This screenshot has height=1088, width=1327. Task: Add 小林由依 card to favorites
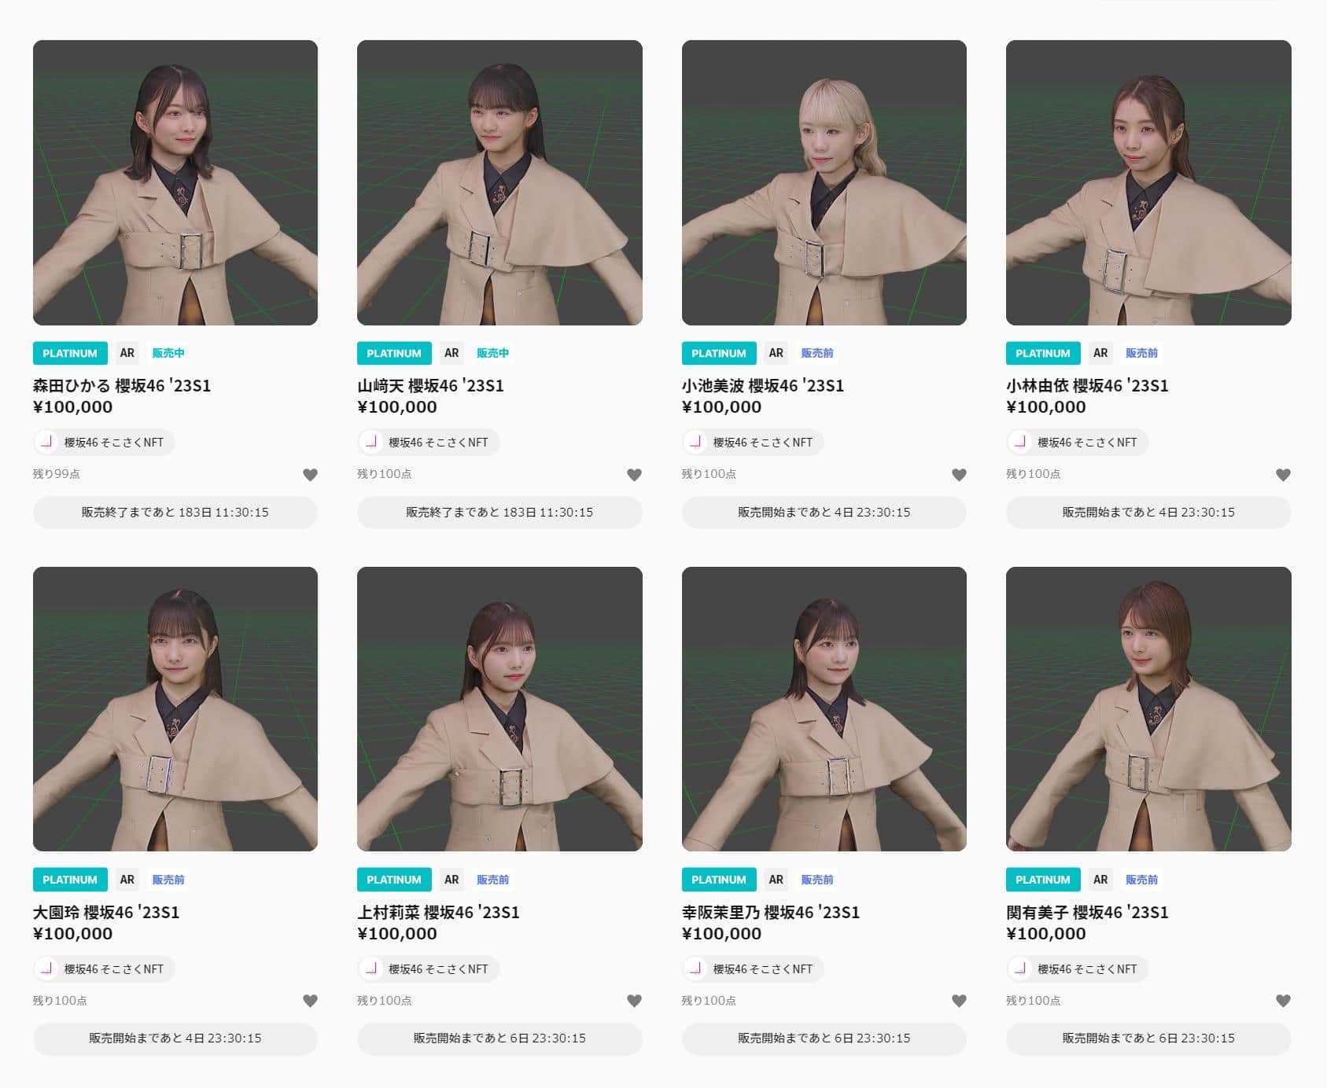(1283, 475)
